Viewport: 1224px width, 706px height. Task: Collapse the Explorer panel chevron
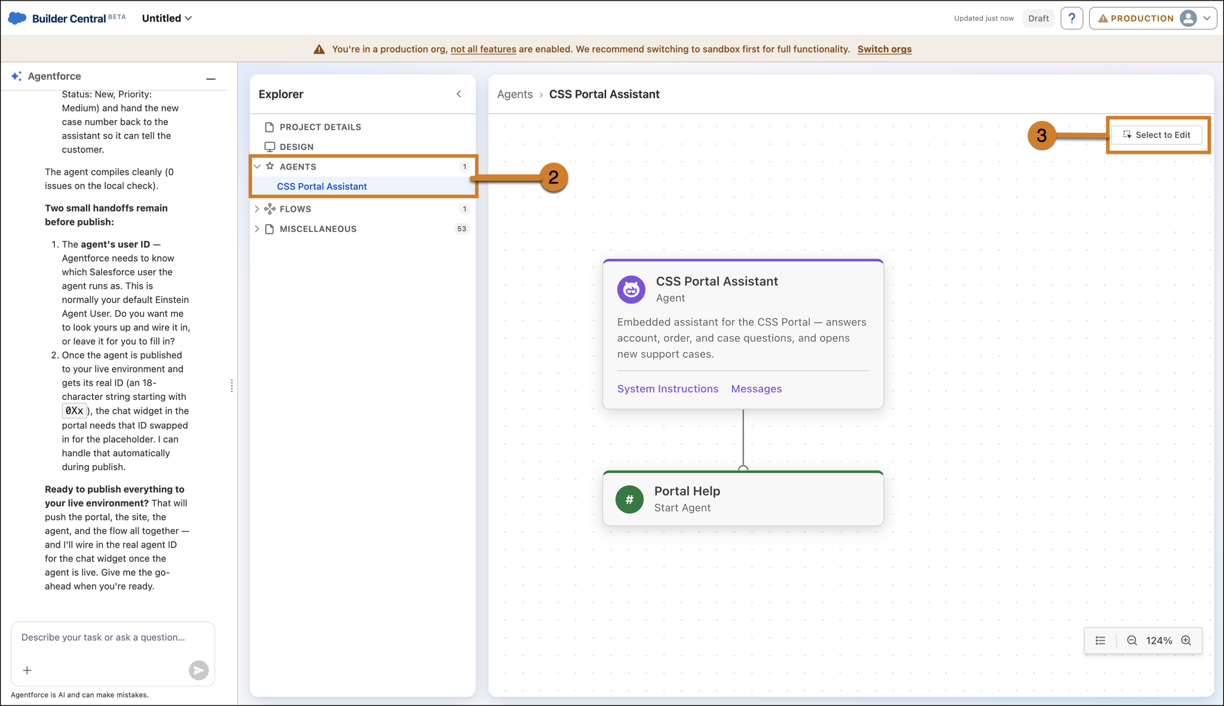click(x=459, y=94)
